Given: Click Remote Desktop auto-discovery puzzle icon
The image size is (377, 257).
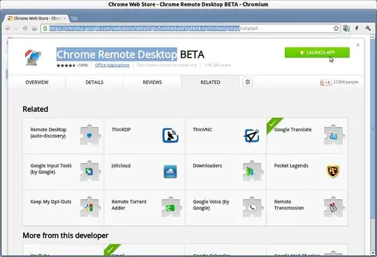Looking at the screenshot, I should (x=89, y=135).
